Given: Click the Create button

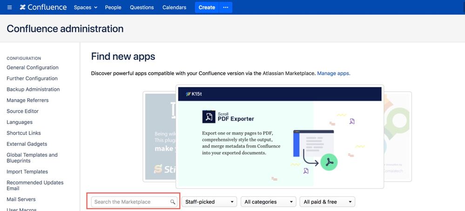Looking at the screenshot, I should point(207,7).
